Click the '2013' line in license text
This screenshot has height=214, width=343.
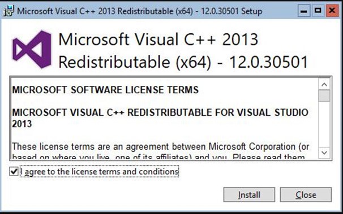(x=22, y=124)
